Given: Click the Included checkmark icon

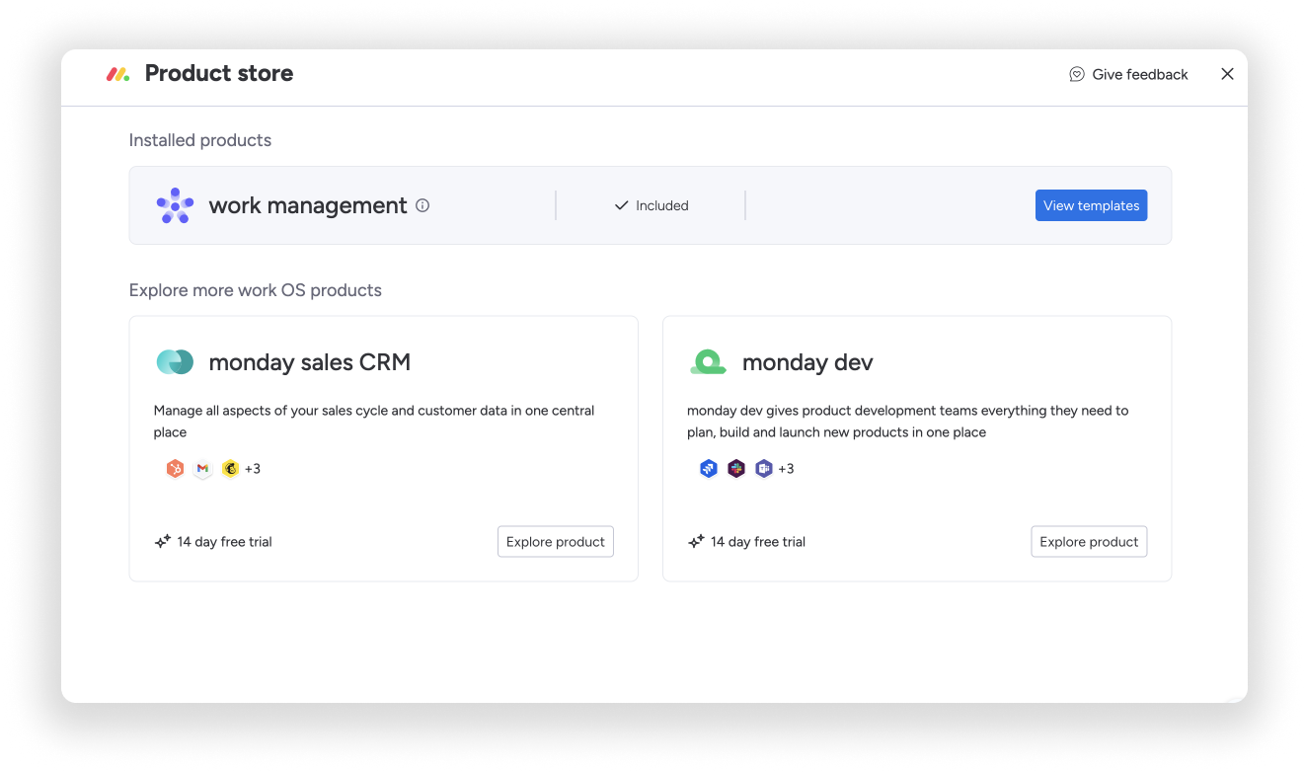Looking at the screenshot, I should 621,205.
